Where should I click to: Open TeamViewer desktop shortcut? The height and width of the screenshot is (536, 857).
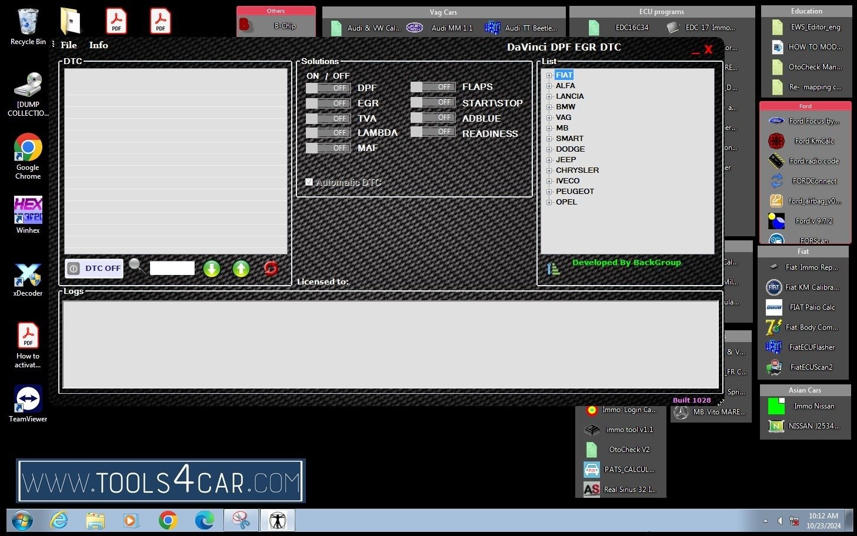tap(28, 404)
